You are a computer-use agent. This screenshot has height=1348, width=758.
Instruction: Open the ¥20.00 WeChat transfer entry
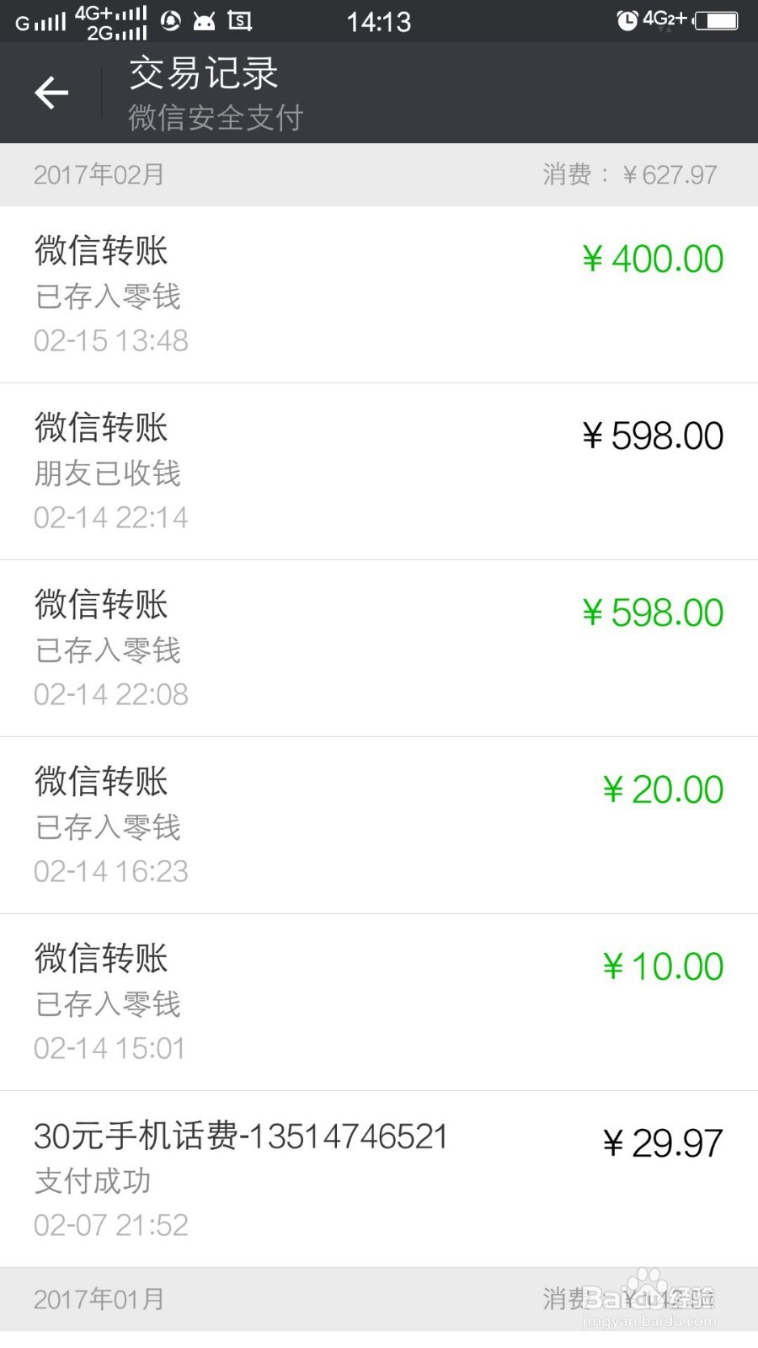(x=379, y=826)
